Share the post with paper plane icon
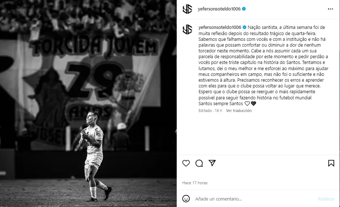 tap(212, 163)
